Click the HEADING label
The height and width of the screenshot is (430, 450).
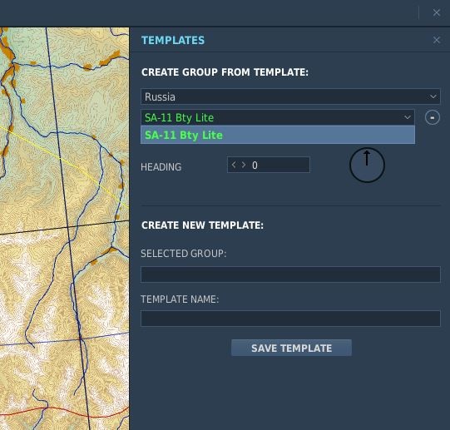pos(161,167)
